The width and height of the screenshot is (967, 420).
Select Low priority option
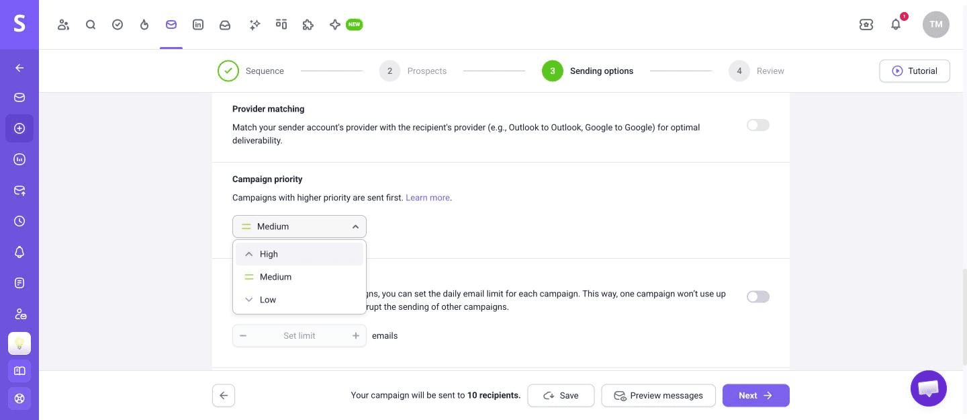[300, 300]
